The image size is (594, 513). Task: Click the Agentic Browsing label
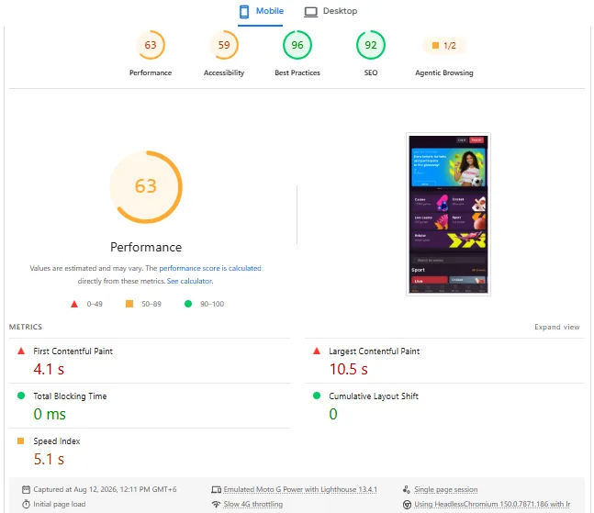coord(444,72)
